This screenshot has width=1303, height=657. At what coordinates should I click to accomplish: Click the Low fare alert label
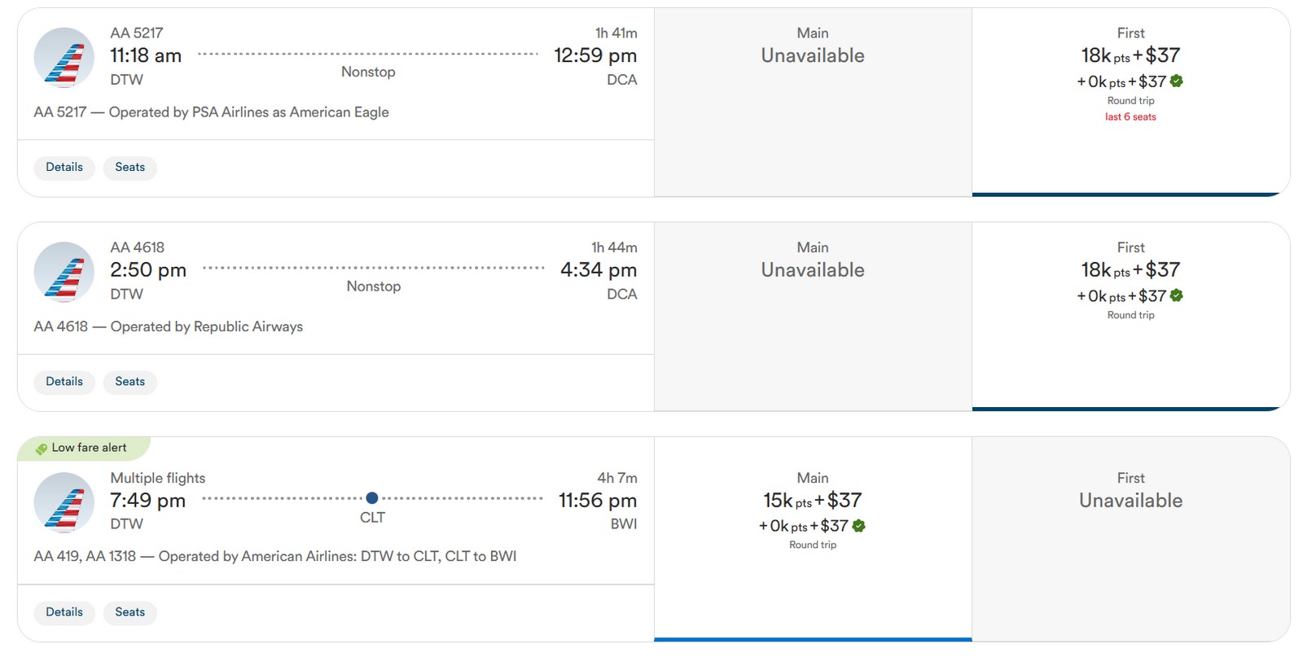click(89, 448)
